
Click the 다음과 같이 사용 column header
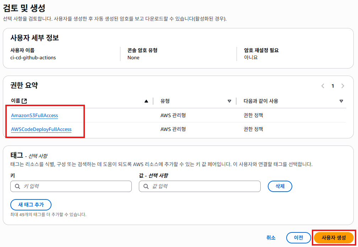[x=261, y=101]
